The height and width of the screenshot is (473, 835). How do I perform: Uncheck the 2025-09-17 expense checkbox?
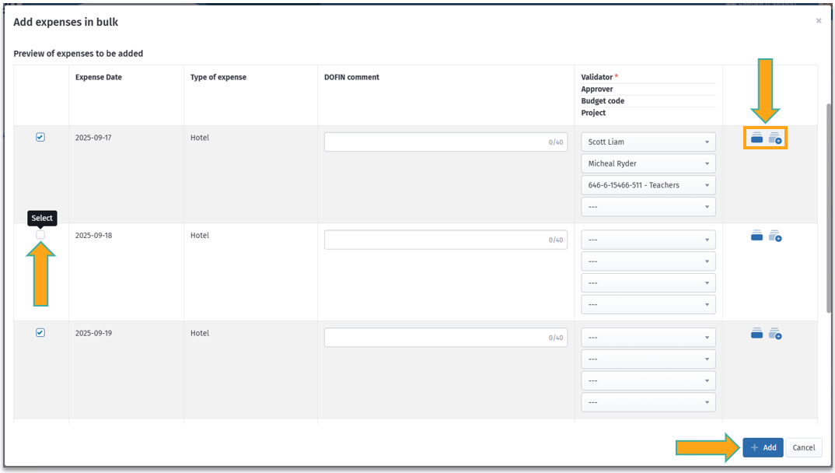coord(40,137)
